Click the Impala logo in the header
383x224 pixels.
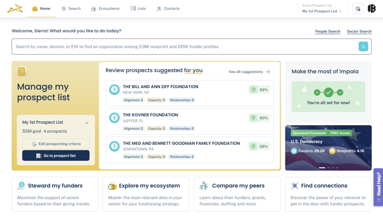[15, 8]
